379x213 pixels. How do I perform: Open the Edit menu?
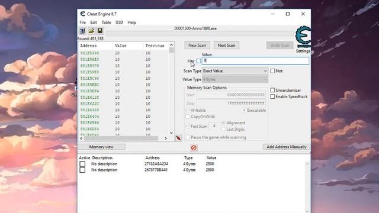[x=94, y=22]
